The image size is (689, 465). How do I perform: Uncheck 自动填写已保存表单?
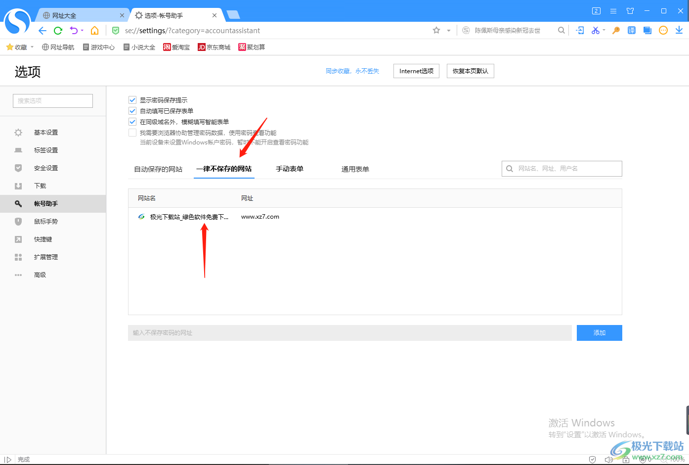pos(132,111)
